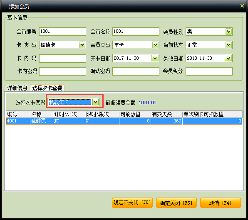
Task: Expand the 卡类型 储值卡 dropdown
Action: pyautogui.click(x=82, y=45)
